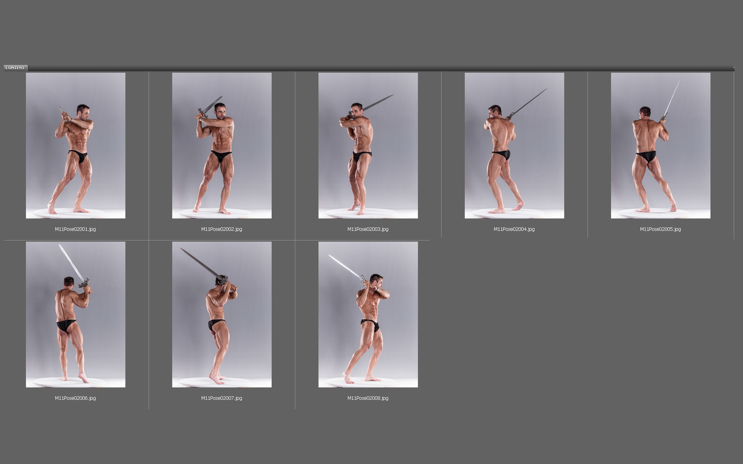743x464 pixels.
Task: Click the filename label M11Pose02001.jpg
Action: (x=76, y=229)
